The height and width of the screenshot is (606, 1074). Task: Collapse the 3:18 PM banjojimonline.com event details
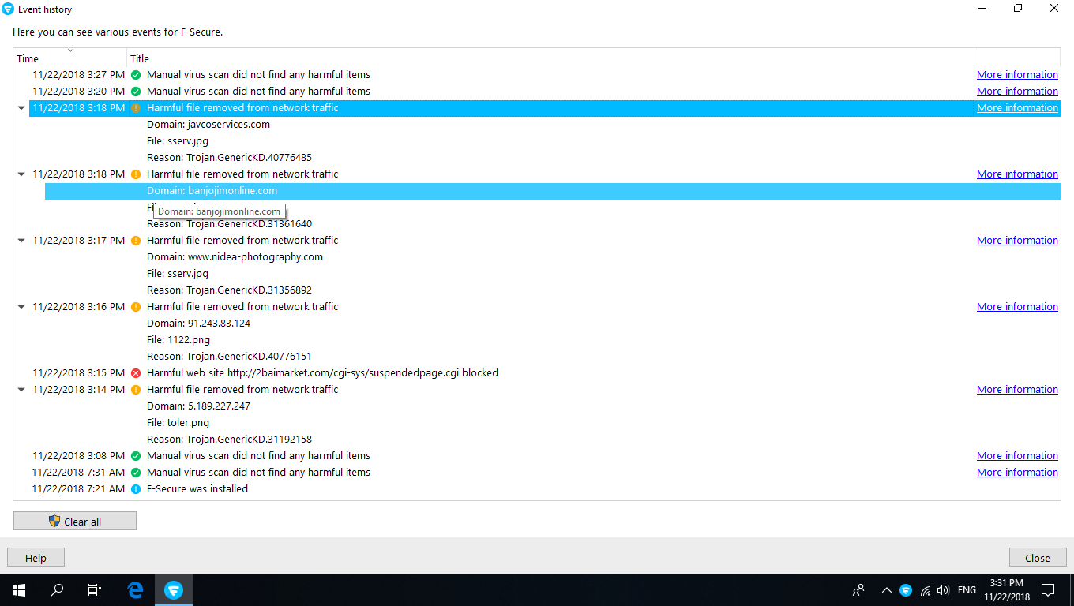21,174
